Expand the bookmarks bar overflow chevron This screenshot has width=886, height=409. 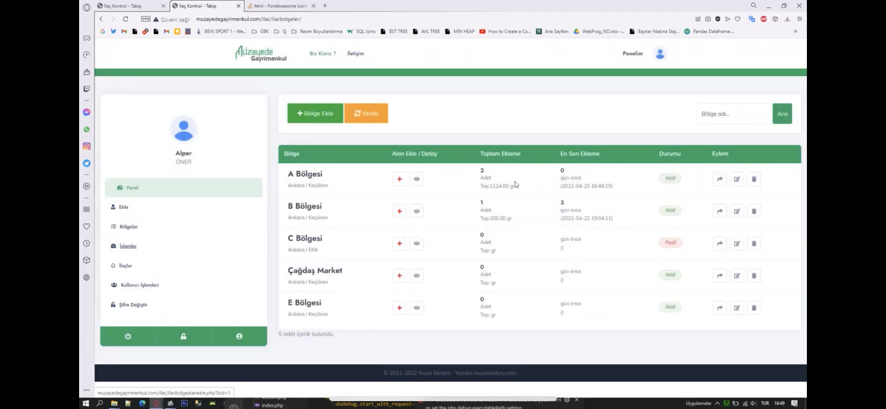point(796,31)
